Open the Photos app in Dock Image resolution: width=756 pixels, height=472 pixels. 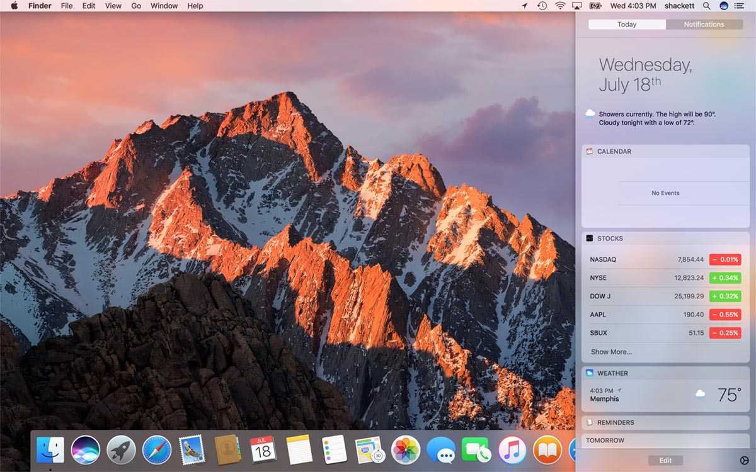point(406,450)
